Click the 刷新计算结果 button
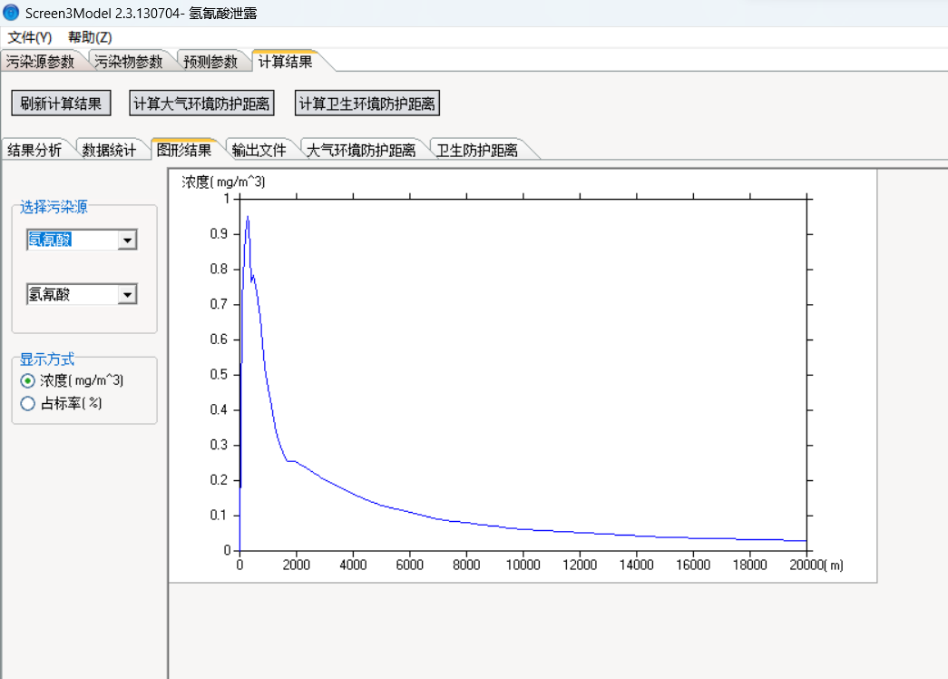Viewport: 948px width, 679px height. pyautogui.click(x=61, y=103)
